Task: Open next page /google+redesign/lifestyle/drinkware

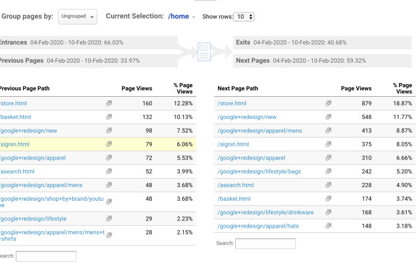Action: point(266,212)
